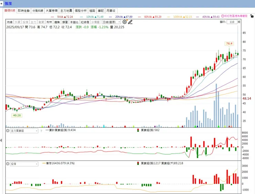Screen dimensions: 255x194
Task: Click the 40.26 low price label
Action: (17, 115)
